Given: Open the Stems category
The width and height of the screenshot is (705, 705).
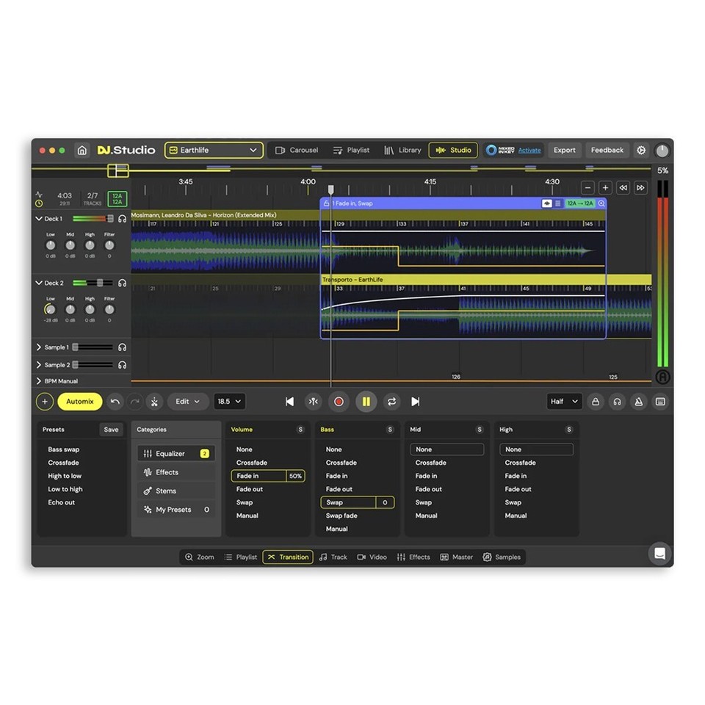Looking at the screenshot, I should pyautogui.click(x=167, y=491).
